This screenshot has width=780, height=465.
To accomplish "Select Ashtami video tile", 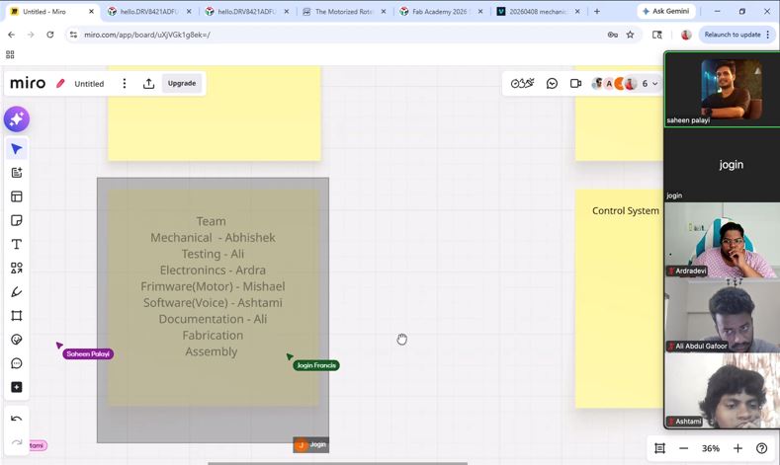I will pos(723,391).
